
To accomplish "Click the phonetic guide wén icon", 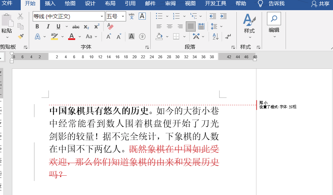I will [x=131, y=16].
